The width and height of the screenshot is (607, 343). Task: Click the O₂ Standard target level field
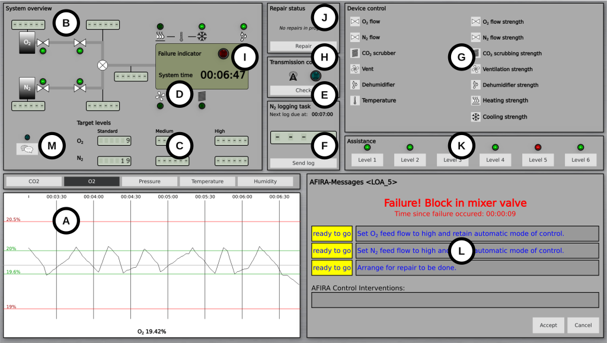[x=114, y=141]
